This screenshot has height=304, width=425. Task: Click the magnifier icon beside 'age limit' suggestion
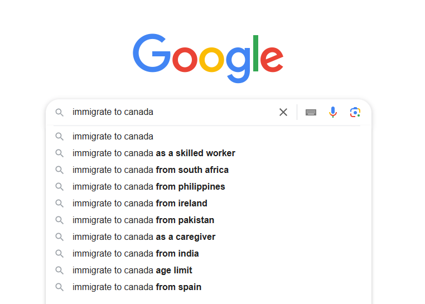click(59, 271)
